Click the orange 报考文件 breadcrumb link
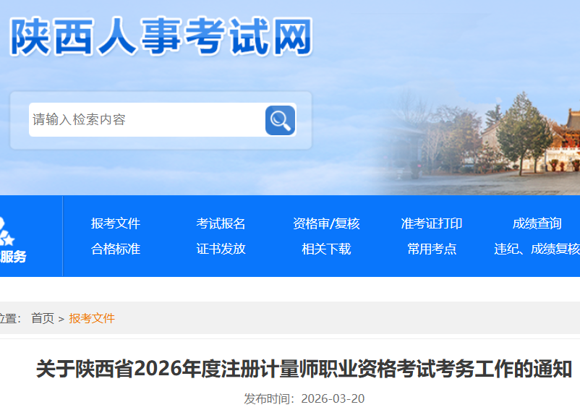580x410 pixels. point(92,318)
